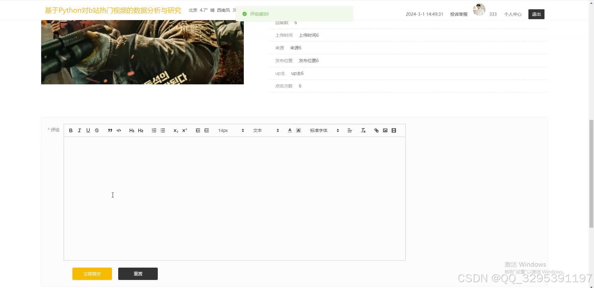Apply superscript formatting
Viewport: 594px width, 288px height.
184,130
